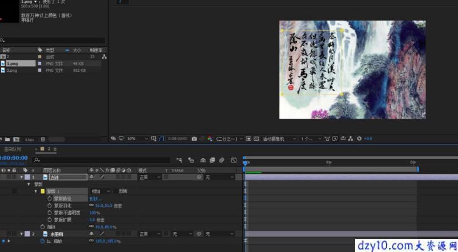Toggle transparency grid in viewer
The height and width of the screenshot is (252, 458).
pyautogui.click(x=256, y=139)
